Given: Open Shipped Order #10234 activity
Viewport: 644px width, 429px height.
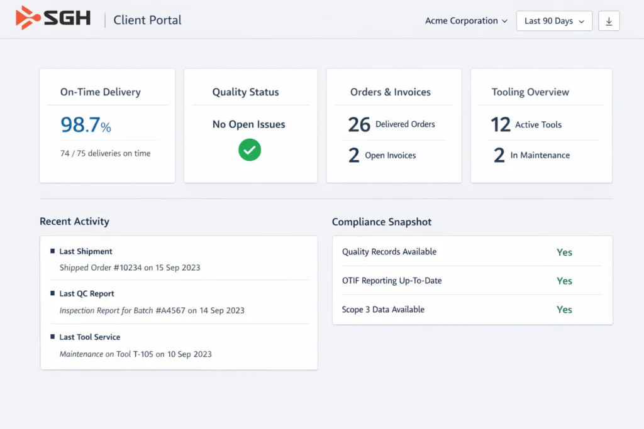Looking at the screenshot, I should coord(130,268).
